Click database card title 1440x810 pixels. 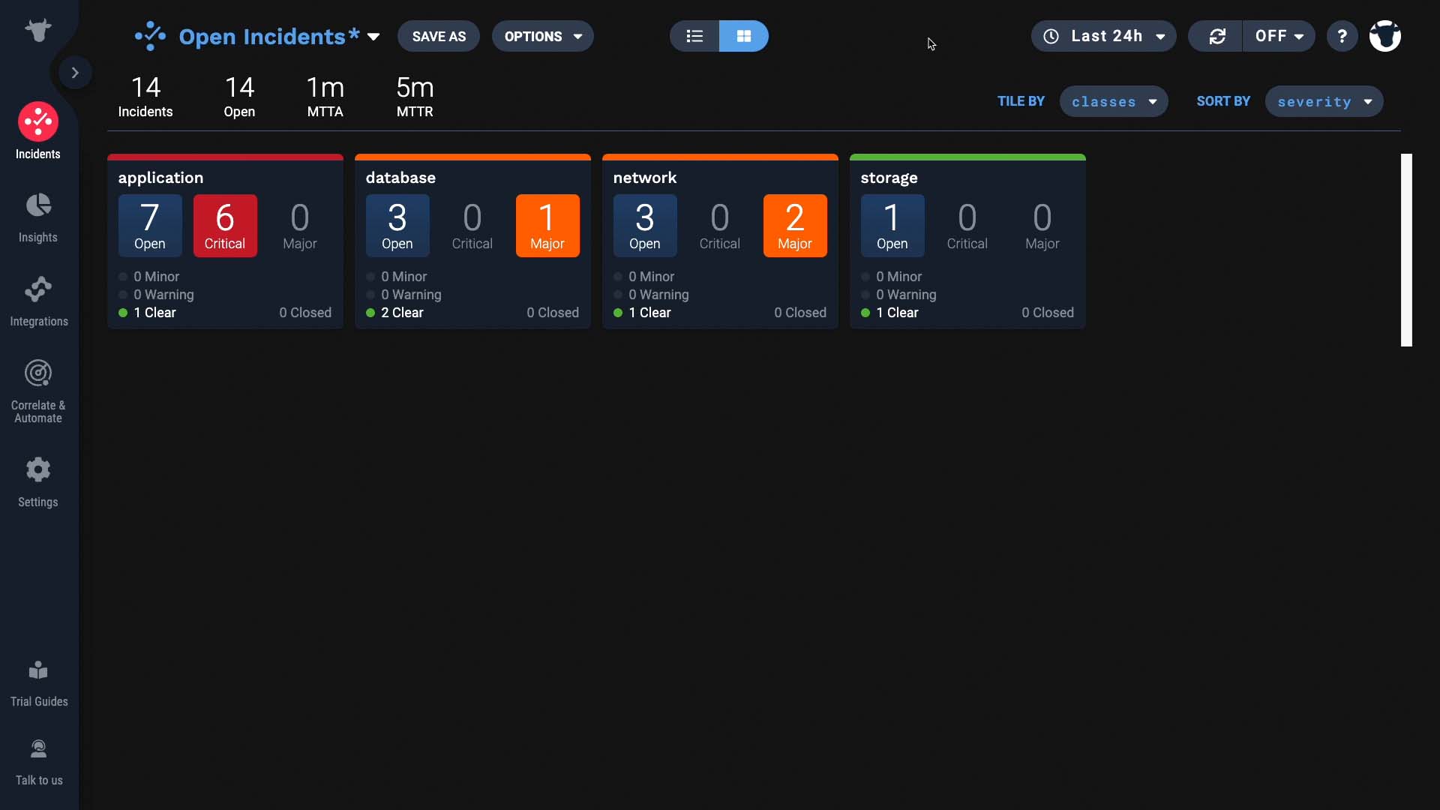tap(400, 178)
